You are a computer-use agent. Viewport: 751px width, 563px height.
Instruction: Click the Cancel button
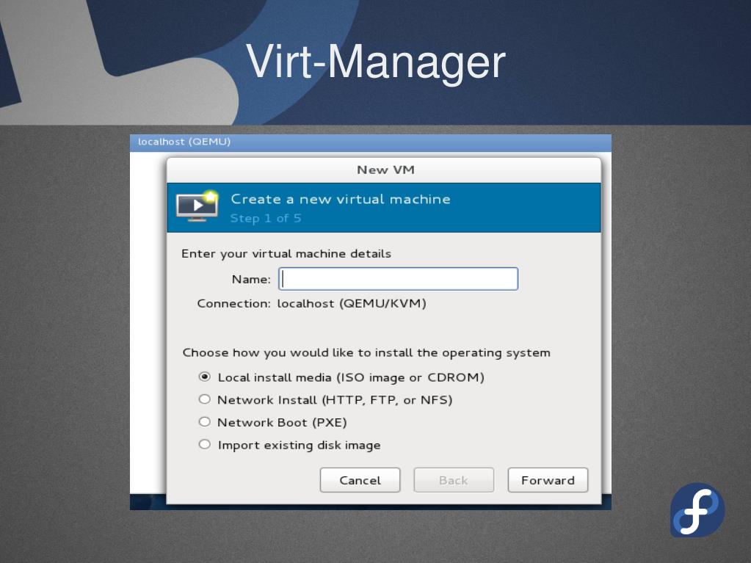pos(360,480)
